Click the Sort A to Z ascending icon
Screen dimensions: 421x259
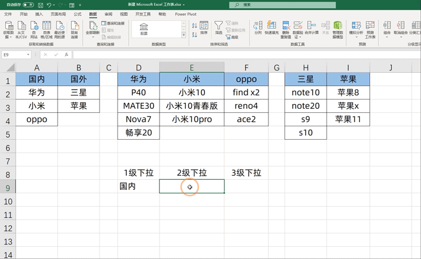click(194, 26)
